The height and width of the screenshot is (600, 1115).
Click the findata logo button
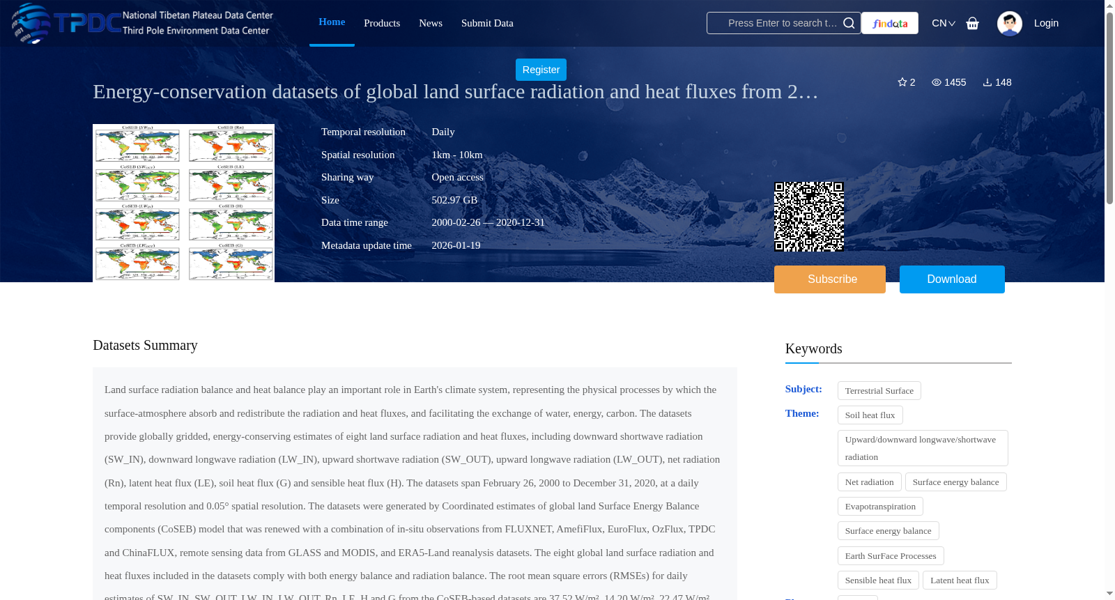tap(890, 23)
